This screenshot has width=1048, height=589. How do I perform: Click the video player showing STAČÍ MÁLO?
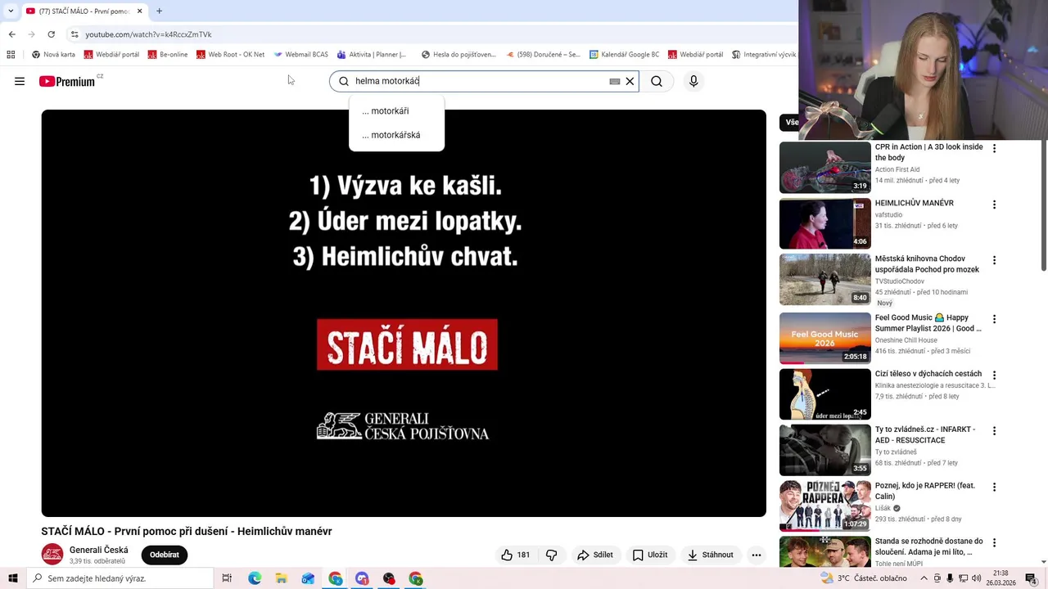tap(404, 312)
